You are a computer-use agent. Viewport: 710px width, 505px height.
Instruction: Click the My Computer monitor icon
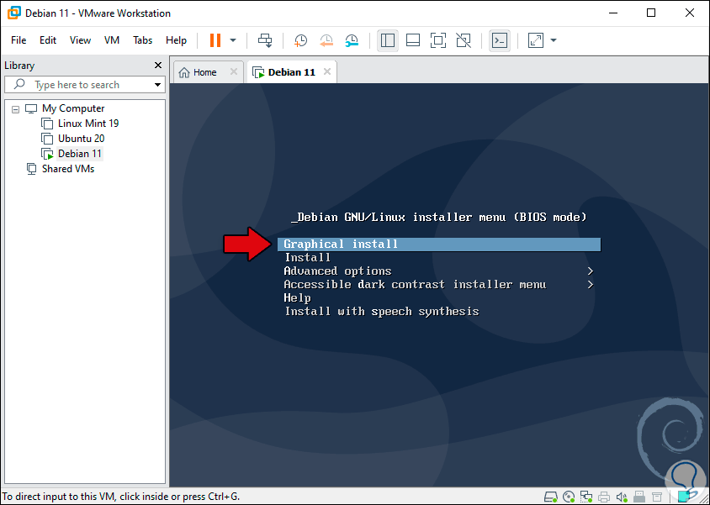pos(31,108)
